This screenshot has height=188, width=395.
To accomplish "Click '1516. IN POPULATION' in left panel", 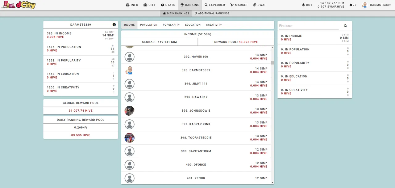I will (x=64, y=47).
